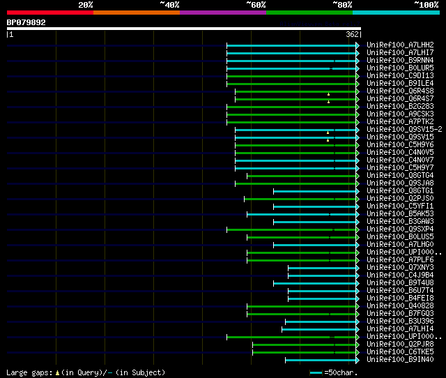Pick the UniRef100_B3U396 hit label
The width and height of the screenshot is (446, 378).
400,322
